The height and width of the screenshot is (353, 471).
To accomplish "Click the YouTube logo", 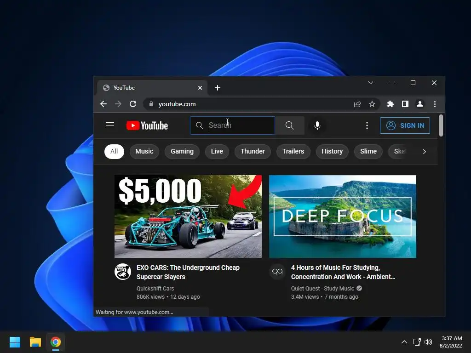I will (x=147, y=125).
